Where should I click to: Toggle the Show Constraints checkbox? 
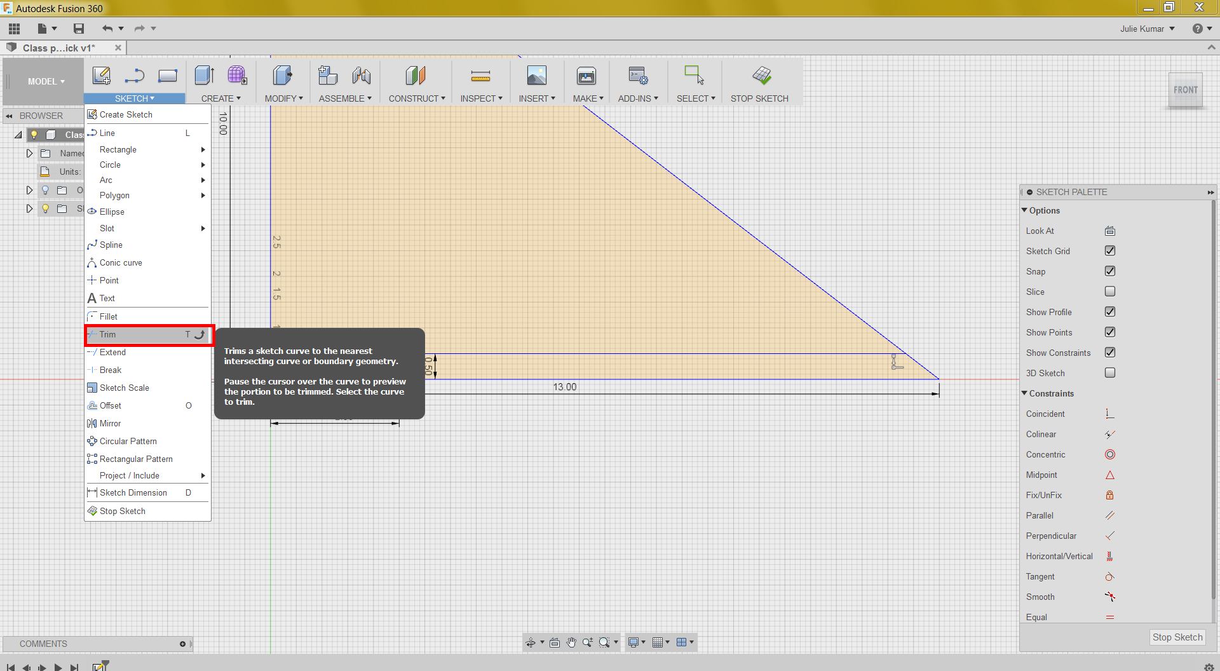pyautogui.click(x=1110, y=353)
